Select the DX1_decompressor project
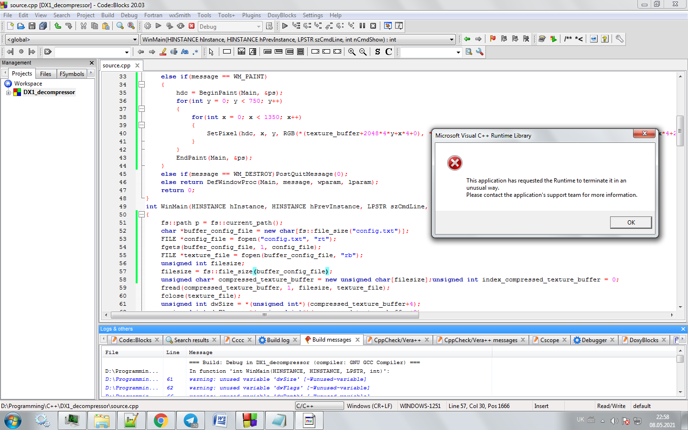Viewport: 688px width, 430px height. [49, 92]
